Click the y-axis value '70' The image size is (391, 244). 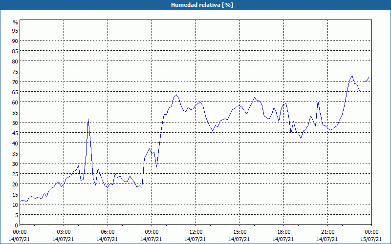(15, 81)
